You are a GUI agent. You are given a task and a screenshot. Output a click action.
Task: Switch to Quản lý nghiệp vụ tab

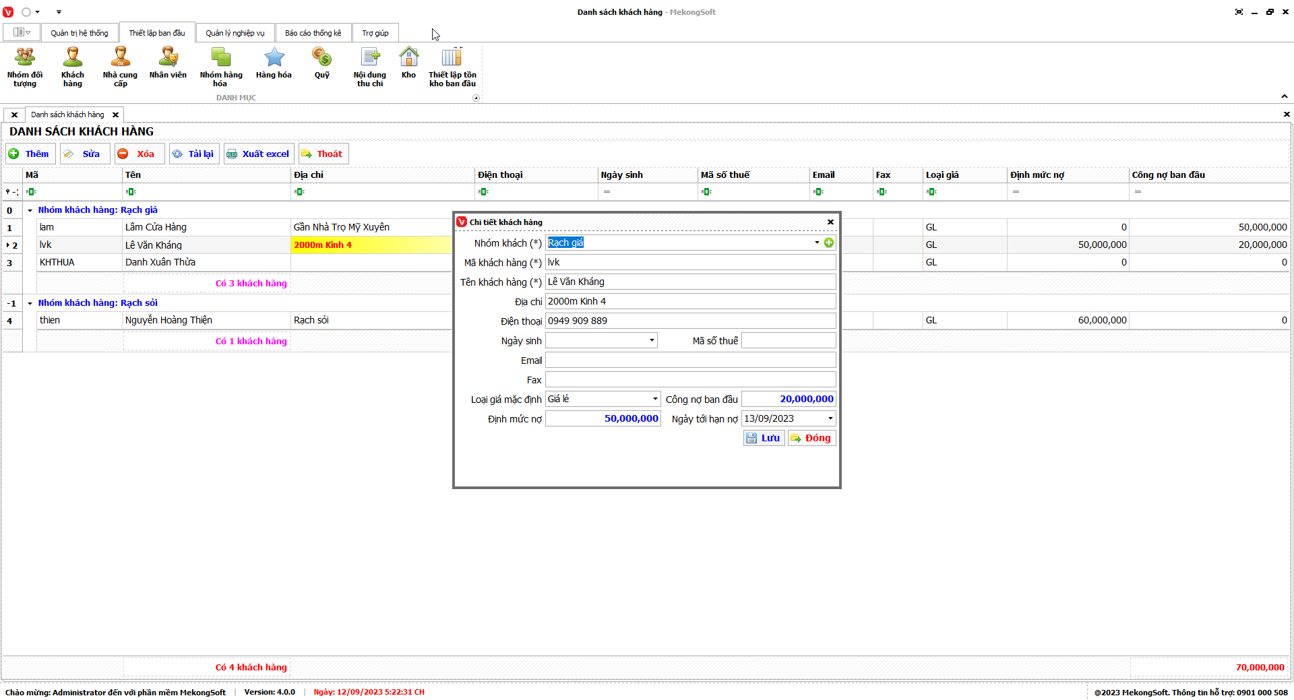(235, 33)
